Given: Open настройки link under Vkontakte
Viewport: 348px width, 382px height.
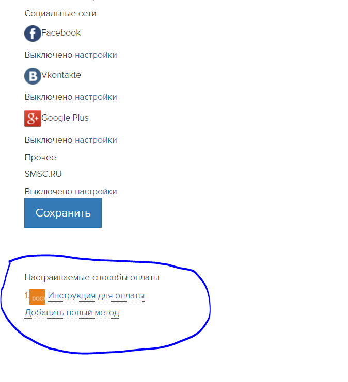Looking at the screenshot, I should pos(96,97).
